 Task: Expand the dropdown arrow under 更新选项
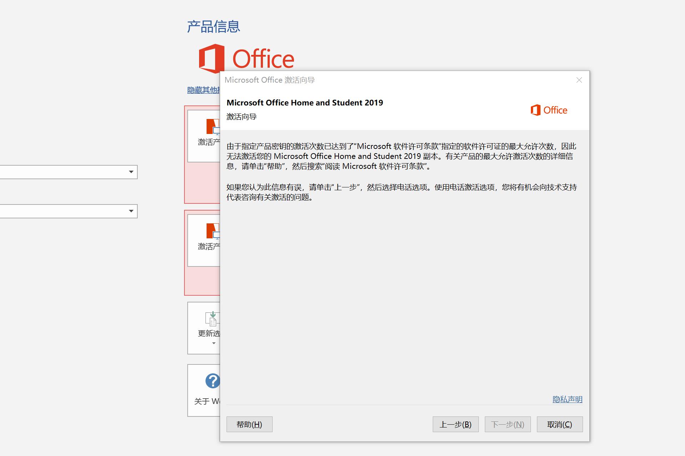tap(214, 343)
